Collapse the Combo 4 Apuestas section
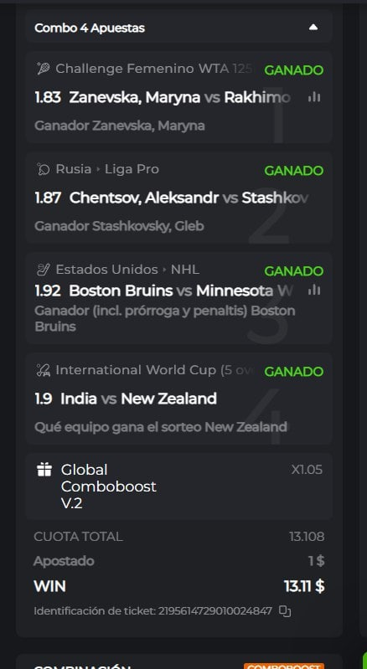This screenshot has height=669, width=367. (x=313, y=28)
